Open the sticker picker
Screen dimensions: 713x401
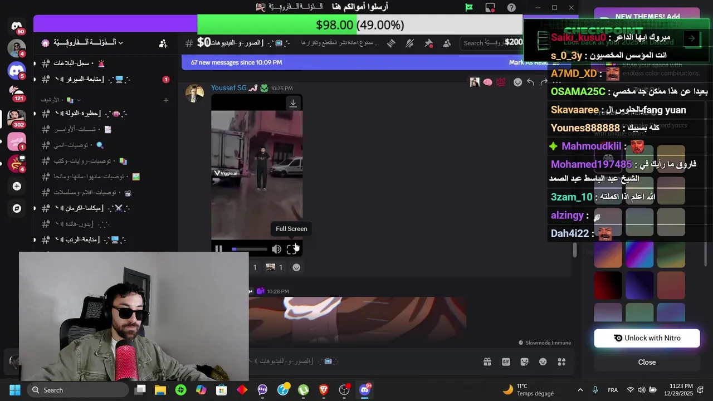point(525,362)
